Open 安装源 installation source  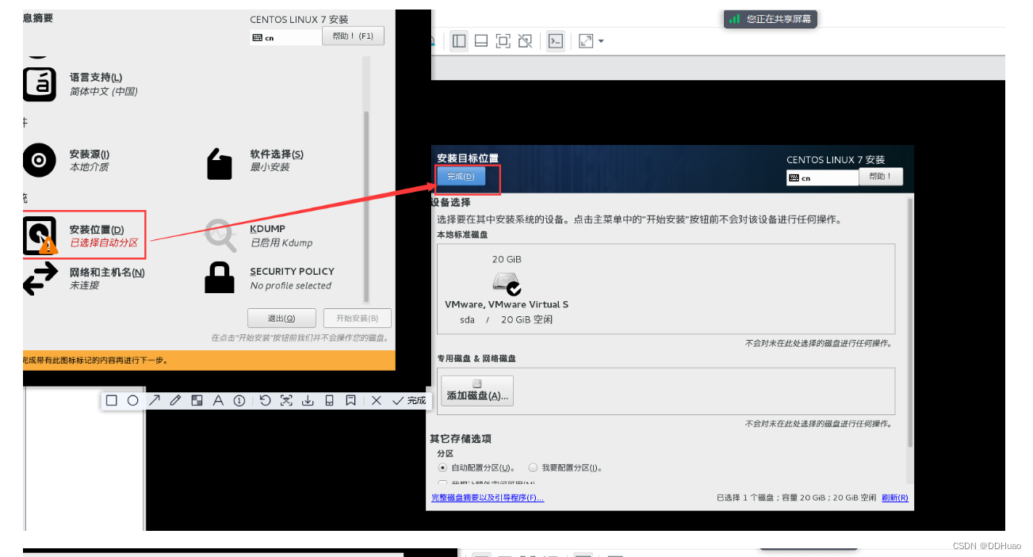pyautogui.click(x=67, y=160)
